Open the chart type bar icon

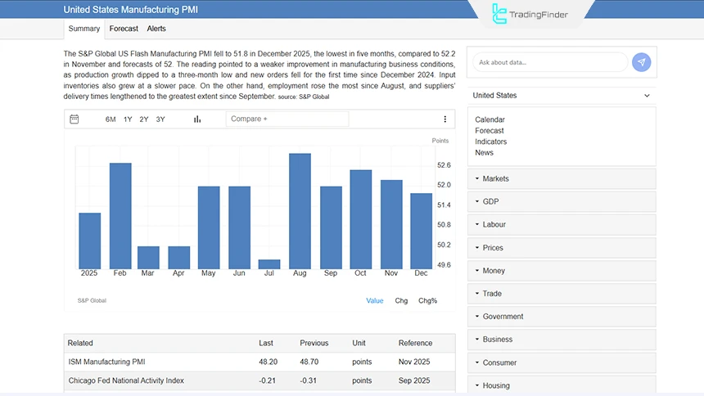click(197, 119)
